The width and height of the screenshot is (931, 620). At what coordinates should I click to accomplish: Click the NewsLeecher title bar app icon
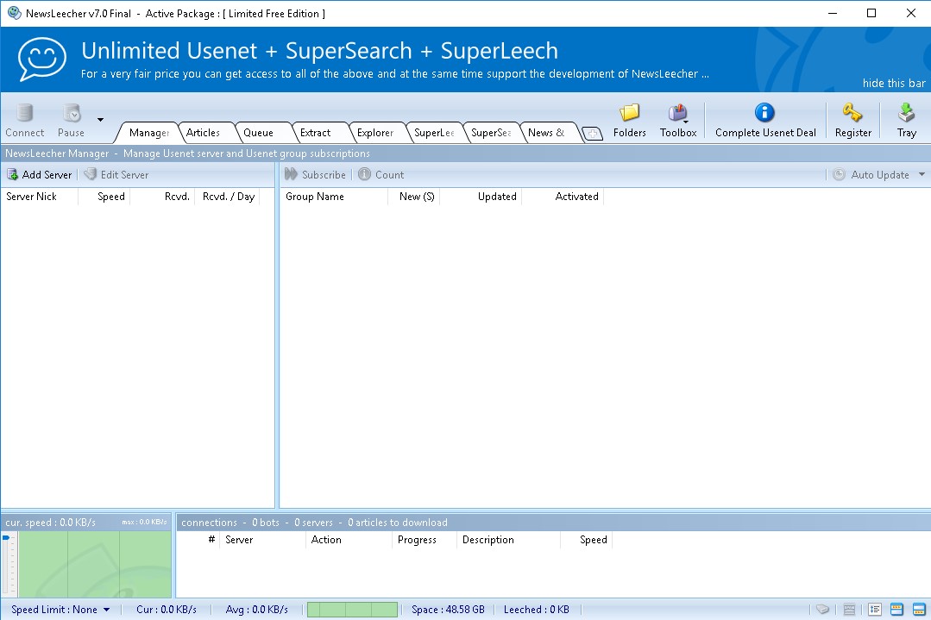pyautogui.click(x=15, y=13)
